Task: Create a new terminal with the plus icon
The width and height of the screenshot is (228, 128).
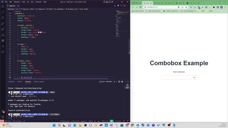Action: [114, 81]
